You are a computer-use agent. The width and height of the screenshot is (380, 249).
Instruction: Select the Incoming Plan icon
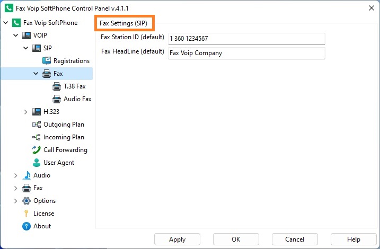pyautogui.click(x=37, y=137)
